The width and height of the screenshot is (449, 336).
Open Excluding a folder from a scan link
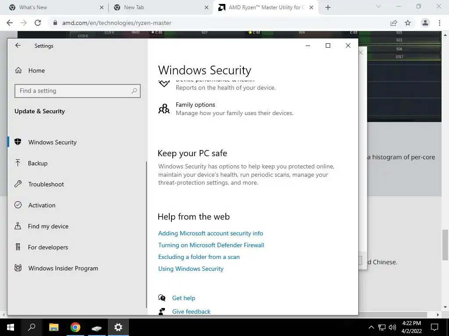pyautogui.click(x=199, y=257)
